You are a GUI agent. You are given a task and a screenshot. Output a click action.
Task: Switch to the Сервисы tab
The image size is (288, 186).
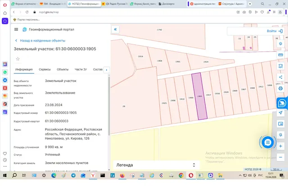click(45, 69)
